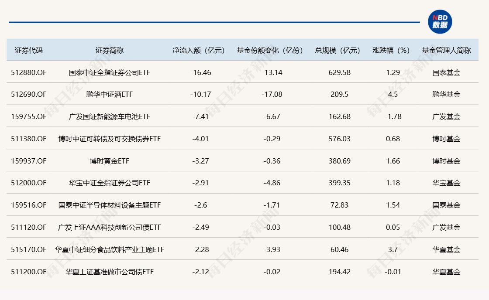This screenshot has height=300, width=489.
Task: Select net inflow value -2.91
Action: tap(200, 183)
